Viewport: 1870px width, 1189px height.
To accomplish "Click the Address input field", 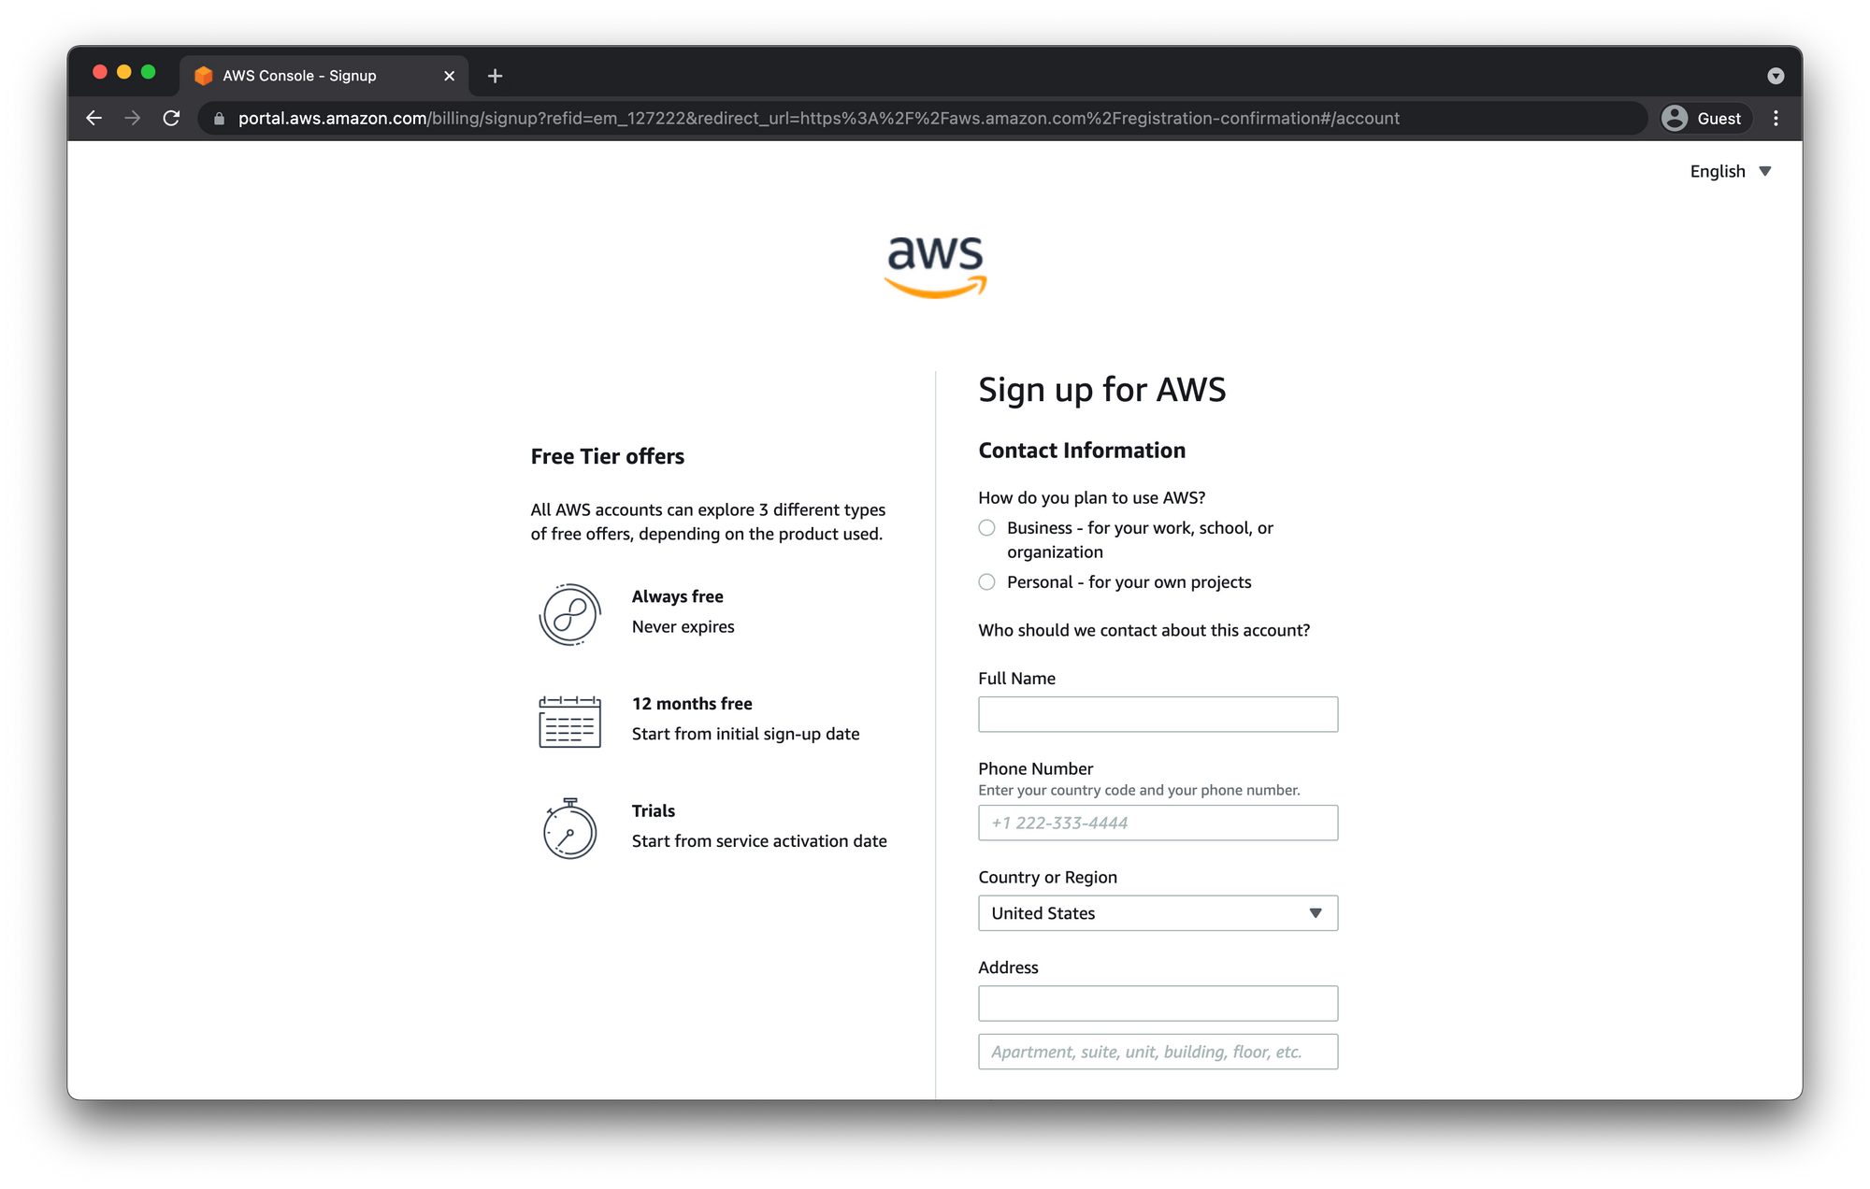I will (1158, 1004).
